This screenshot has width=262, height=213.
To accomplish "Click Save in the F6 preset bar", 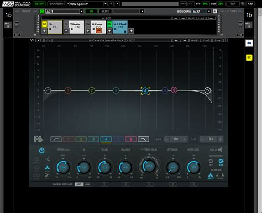I will [217, 40].
